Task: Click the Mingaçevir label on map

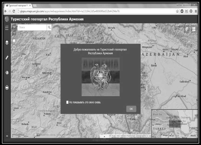Action: pos(147,47)
